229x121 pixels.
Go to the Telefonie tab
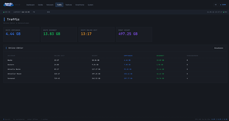click(68, 5)
